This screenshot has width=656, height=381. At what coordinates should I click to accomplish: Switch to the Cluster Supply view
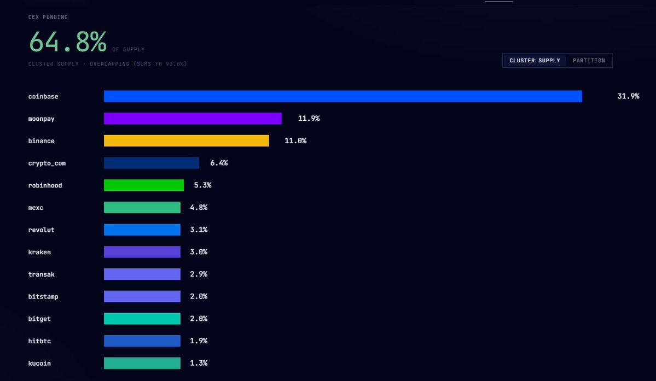(x=535, y=61)
